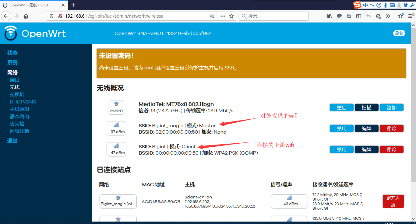Open page actions three-dot menu
The height and width of the screenshot is (224, 416).
(223, 16)
